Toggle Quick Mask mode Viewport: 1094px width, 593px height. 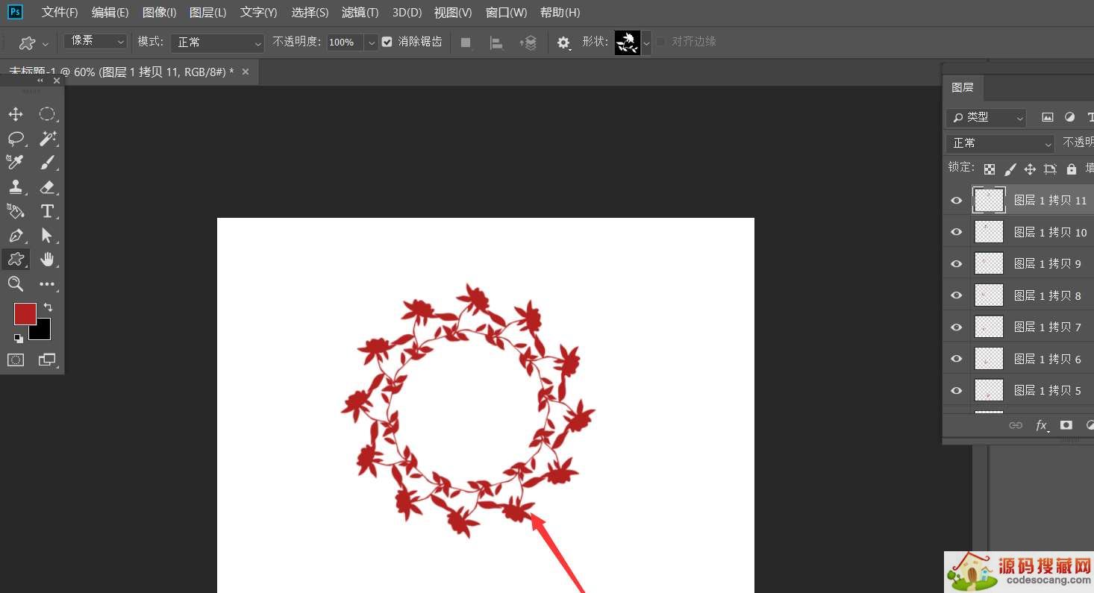[16, 360]
